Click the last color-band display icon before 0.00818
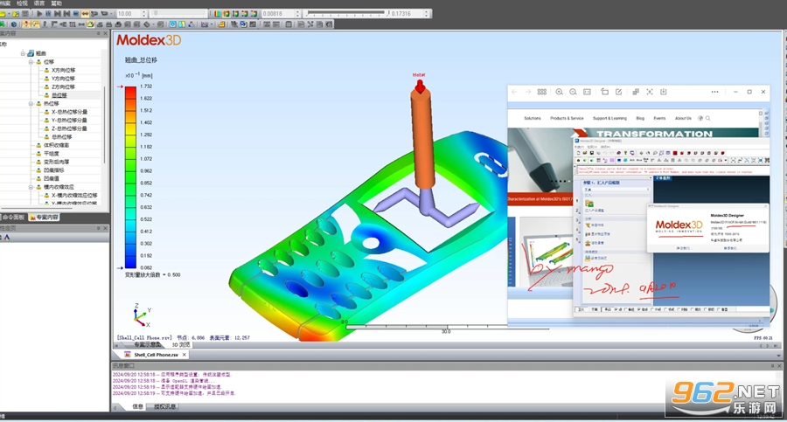 [x=254, y=14]
